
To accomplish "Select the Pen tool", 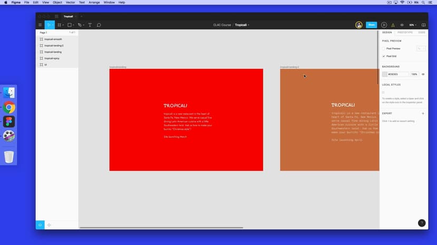I will [x=80, y=25].
